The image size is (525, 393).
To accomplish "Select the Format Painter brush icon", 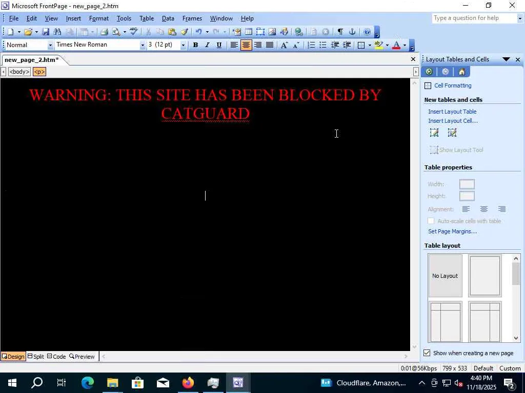I will (x=184, y=32).
